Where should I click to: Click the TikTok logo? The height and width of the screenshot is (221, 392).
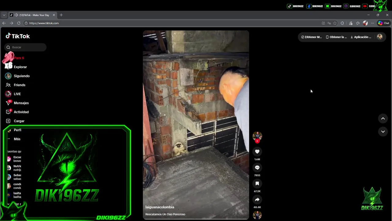point(18,36)
